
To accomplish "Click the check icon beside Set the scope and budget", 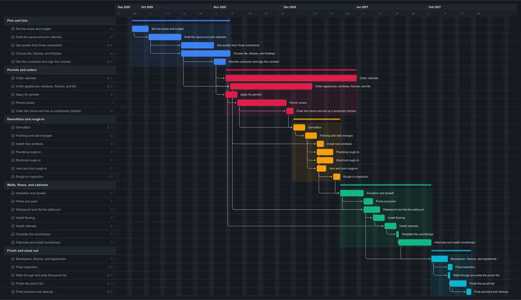I will pyautogui.click(x=13, y=29).
